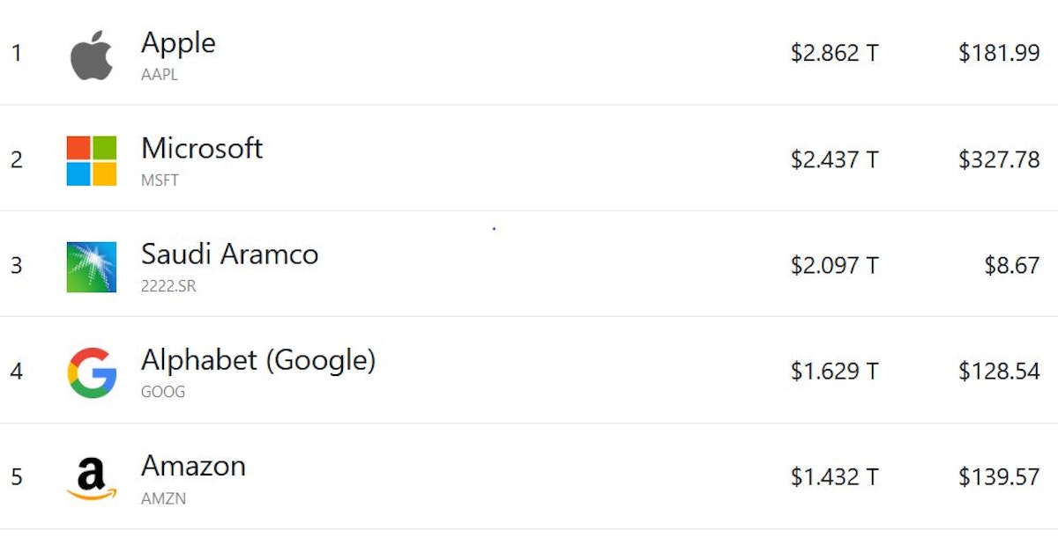Click the Microsoft four-square logo
1058x538 pixels.
tap(92, 160)
